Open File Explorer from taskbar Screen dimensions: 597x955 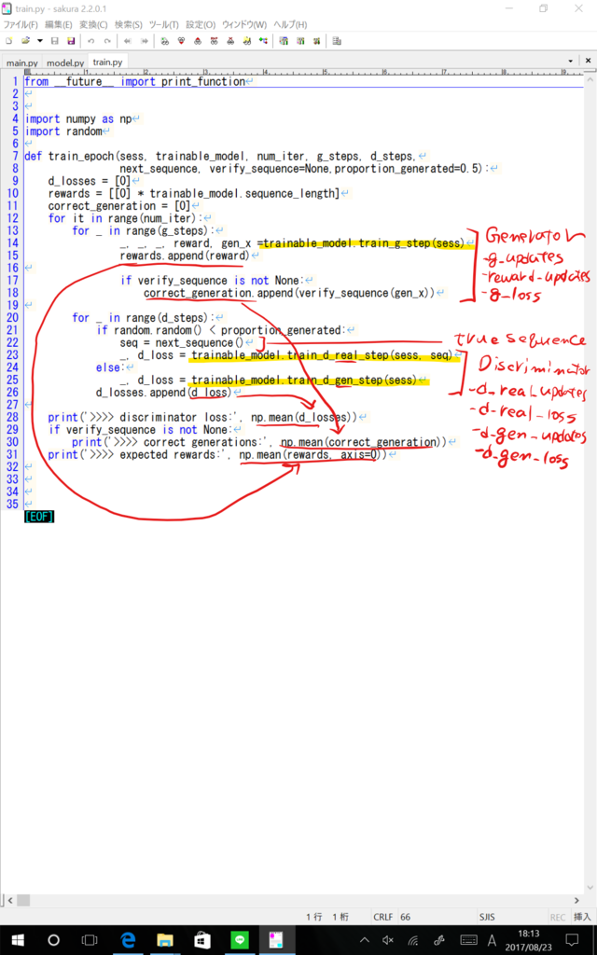pyautogui.click(x=164, y=940)
